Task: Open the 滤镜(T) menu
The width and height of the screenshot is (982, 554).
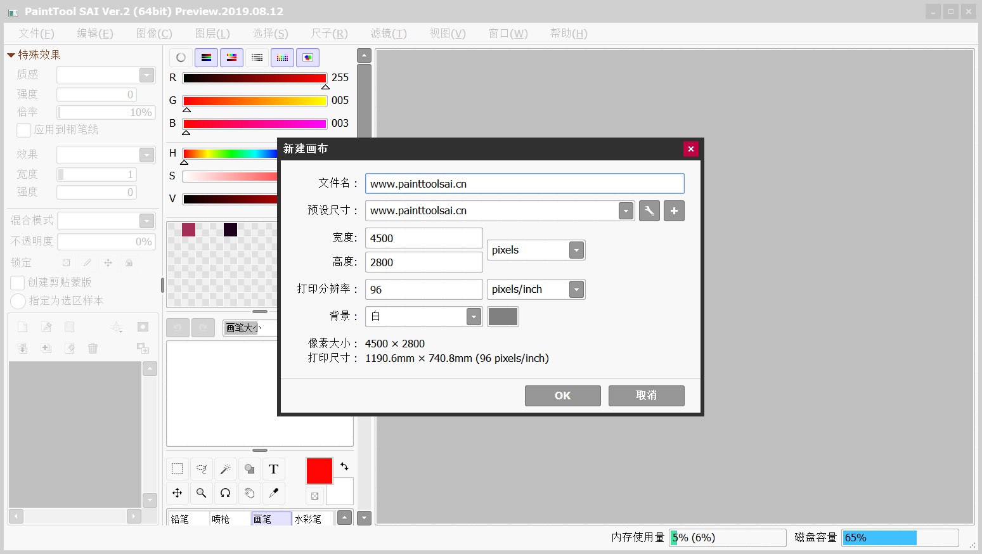Action: 389,34
